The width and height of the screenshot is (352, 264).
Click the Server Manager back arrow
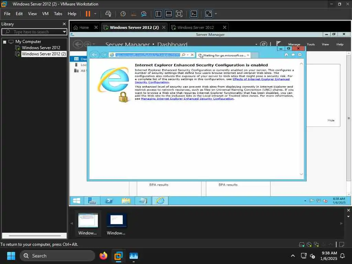[78, 44]
